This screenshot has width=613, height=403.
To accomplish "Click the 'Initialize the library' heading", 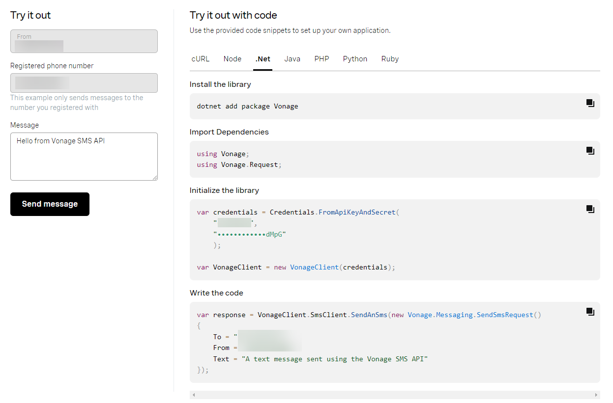I will point(224,190).
